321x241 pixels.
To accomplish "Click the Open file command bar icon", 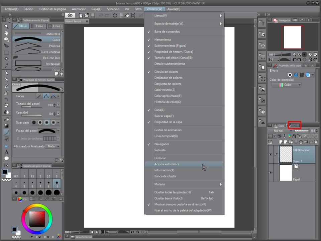I will tap(87, 15).
